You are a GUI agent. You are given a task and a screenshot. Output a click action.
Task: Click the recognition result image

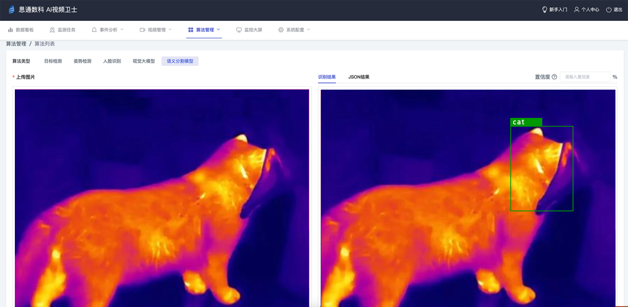pos(468,198)
